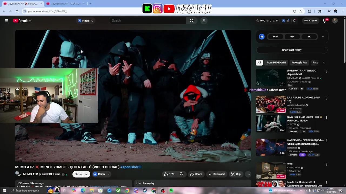Download the video
Viewport: 346px width, 194px height.
(217, 174)
